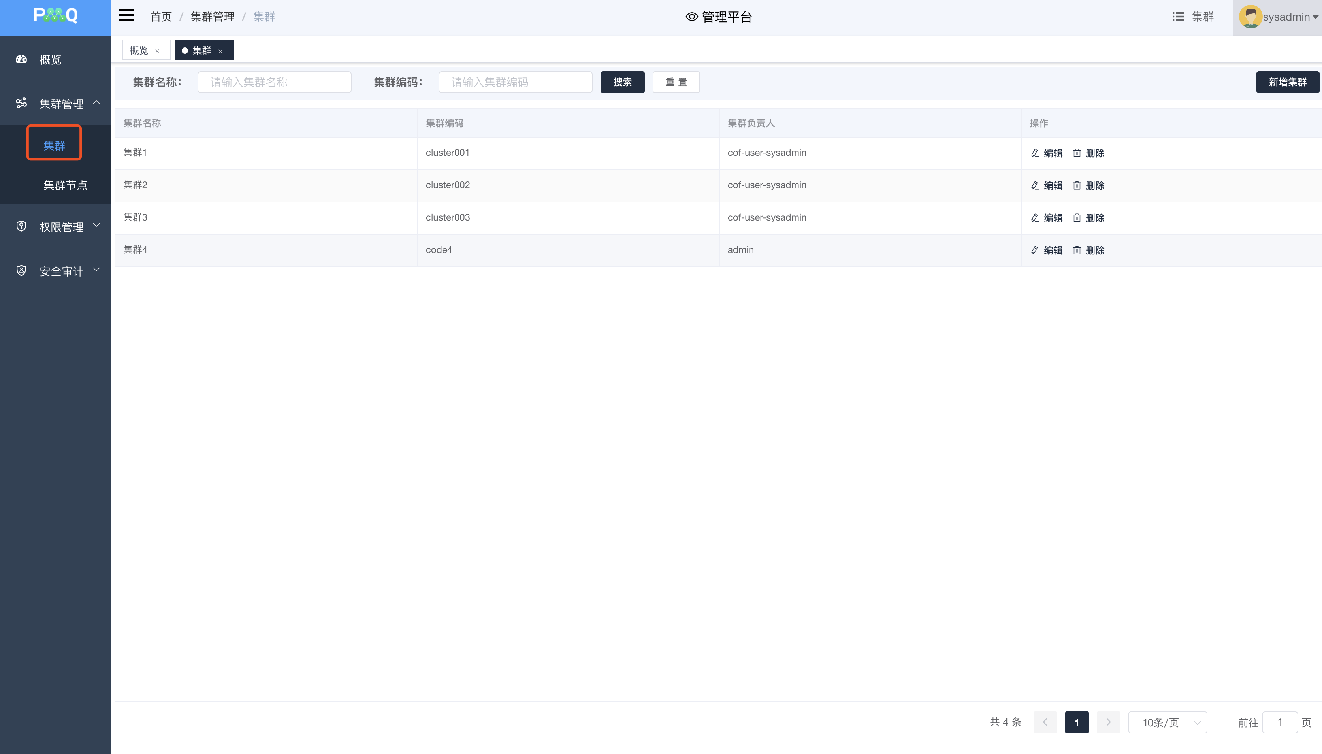Screen dimensions: 1322x754
Task: Switch to the 概览 tab
Action: tap(139, 50)
